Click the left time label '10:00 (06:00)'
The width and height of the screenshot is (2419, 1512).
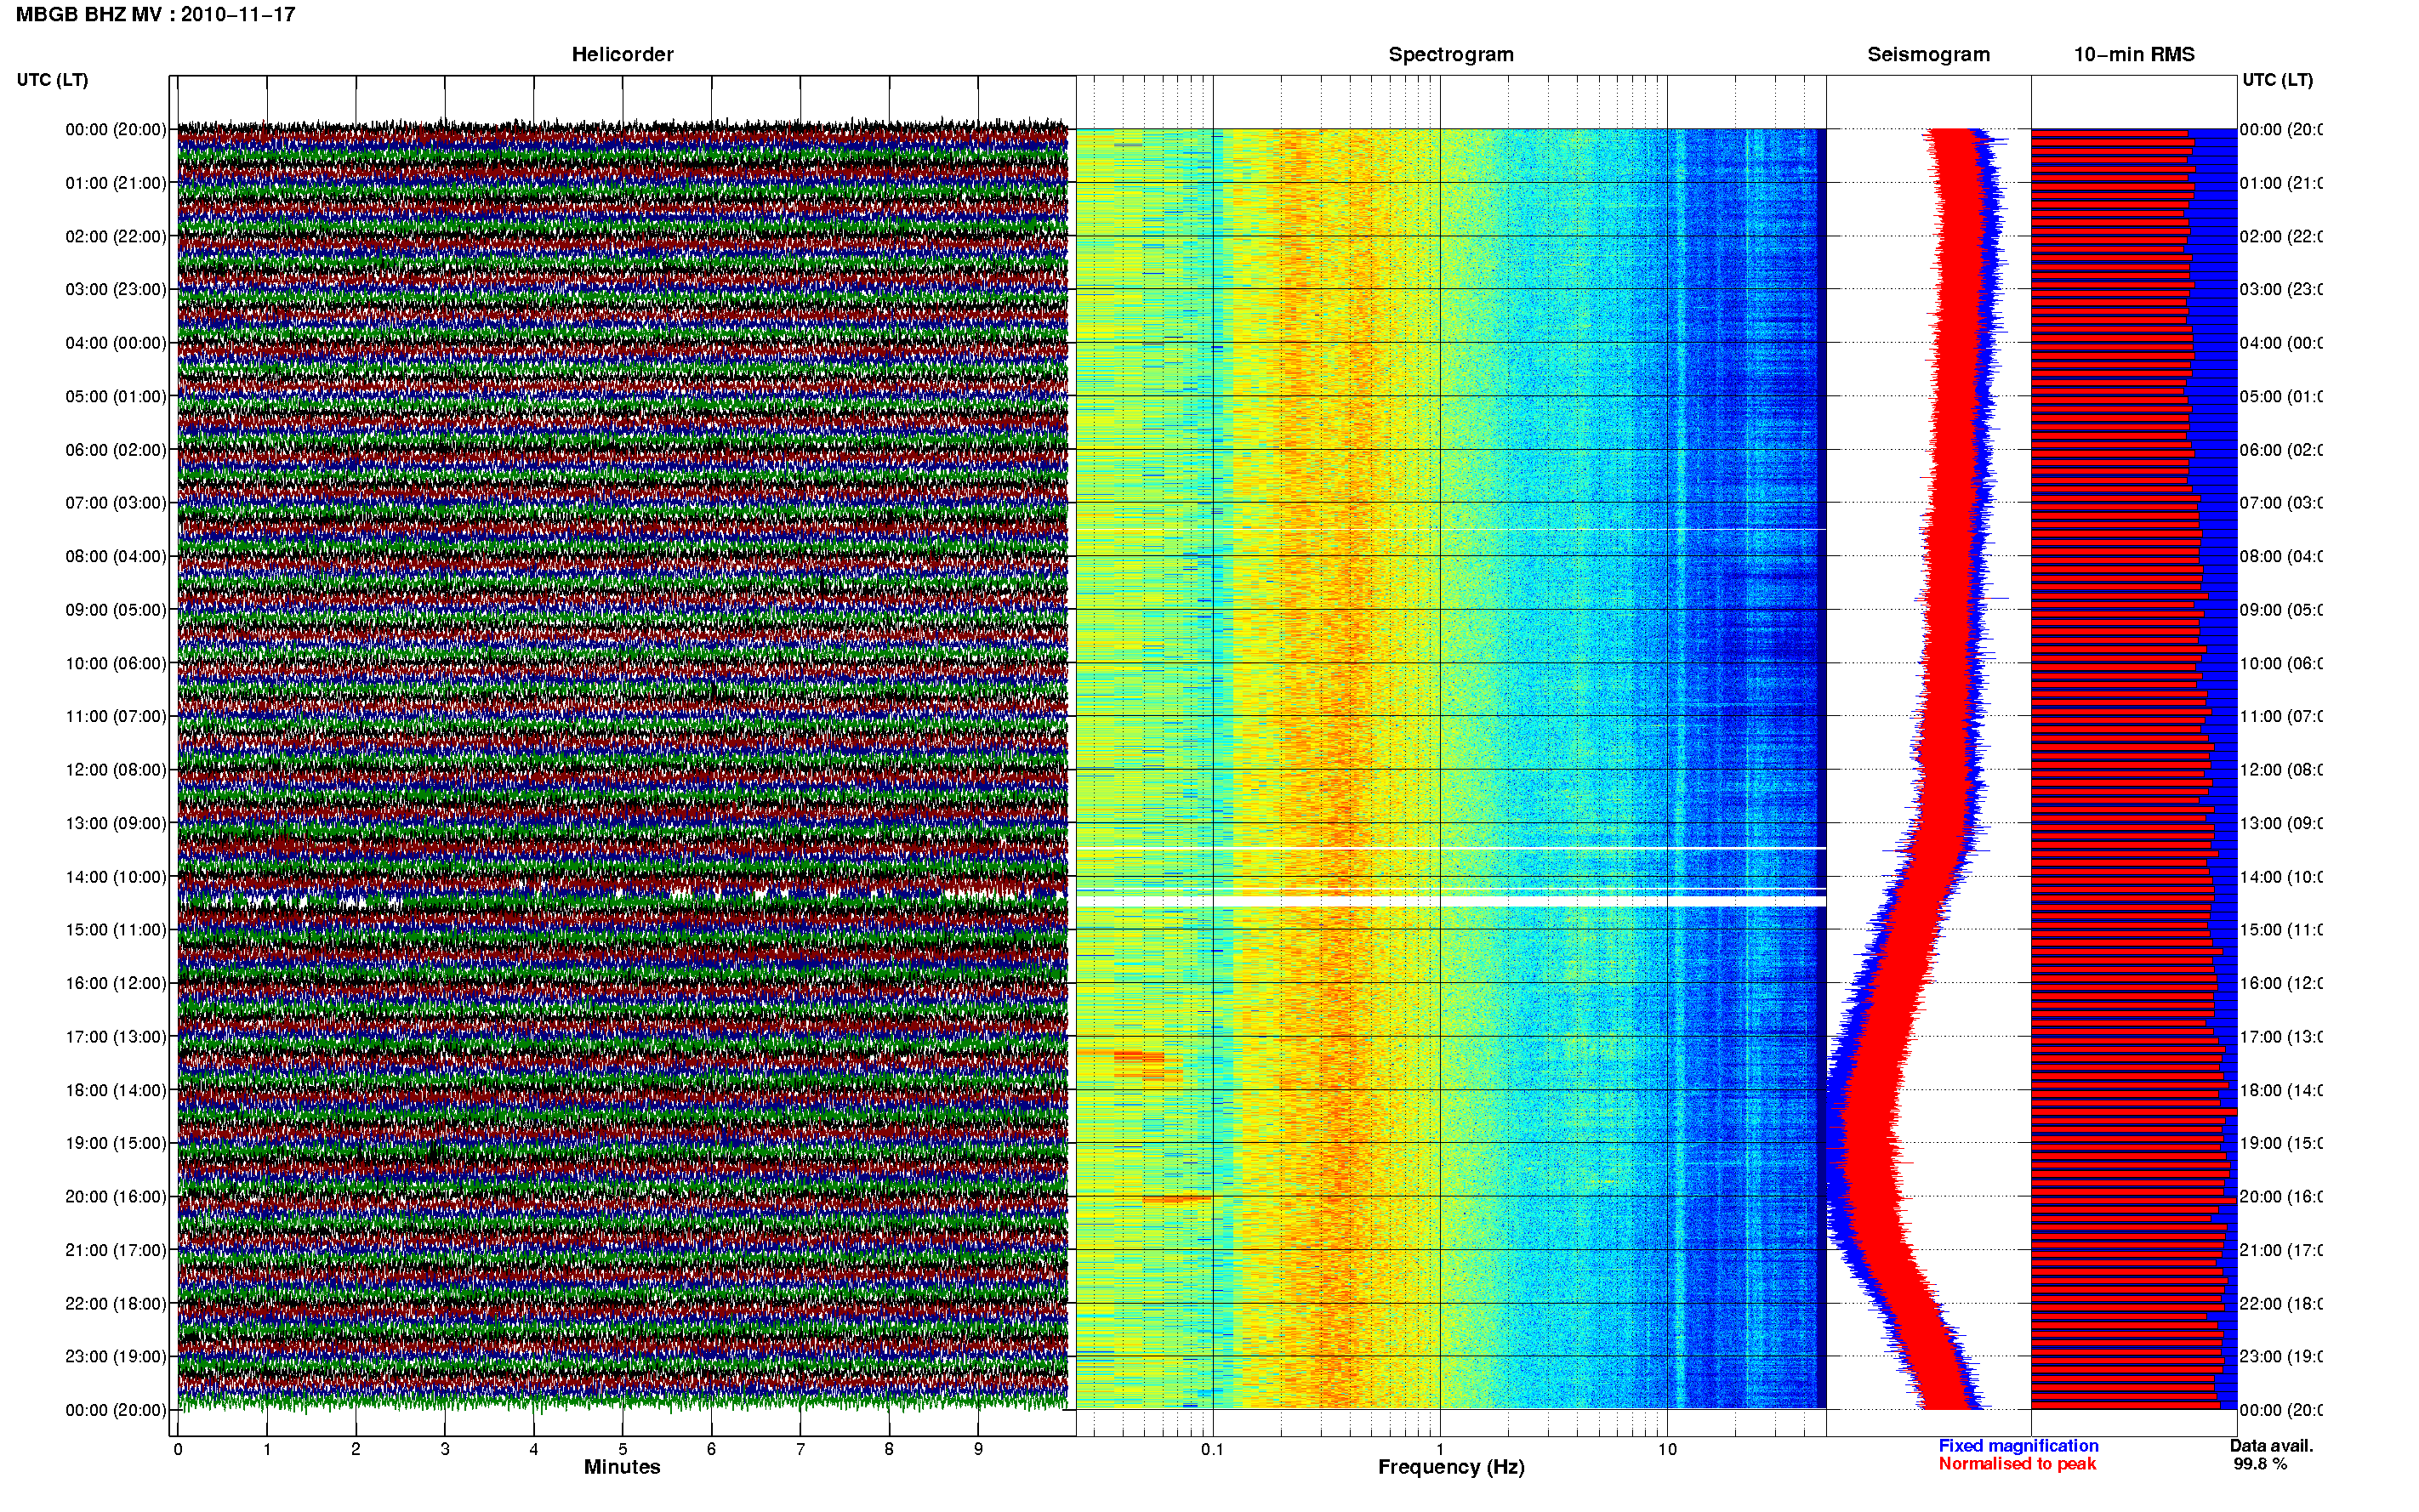[116, 663]
